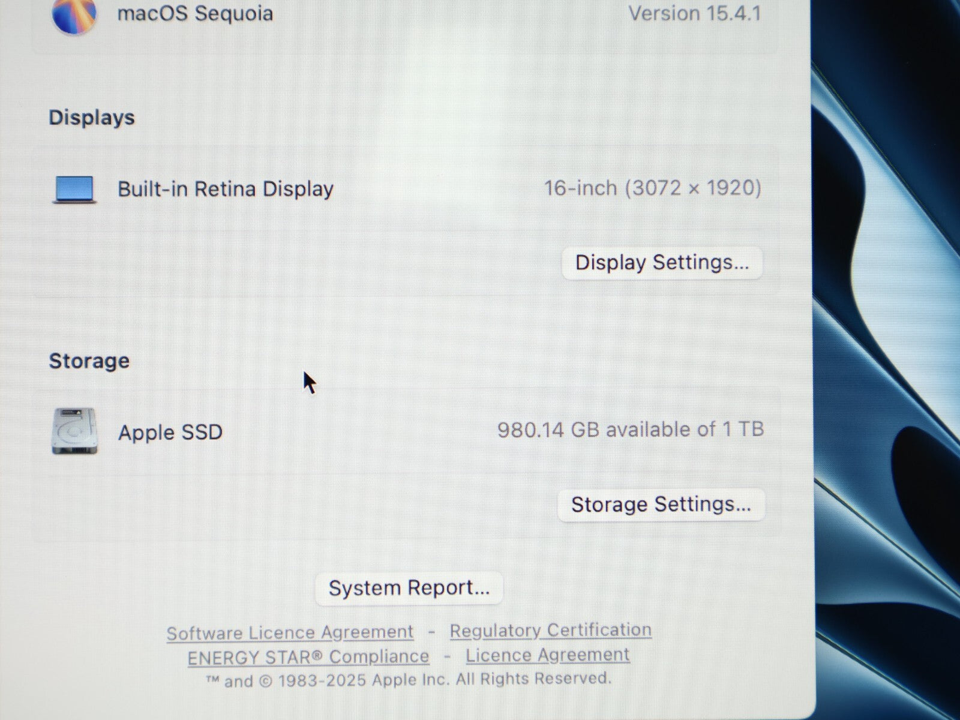This screenshot has height=720, width=960.
Task: Click the '16-inch (3072 × 1920)' value
Action: [653, 188]
